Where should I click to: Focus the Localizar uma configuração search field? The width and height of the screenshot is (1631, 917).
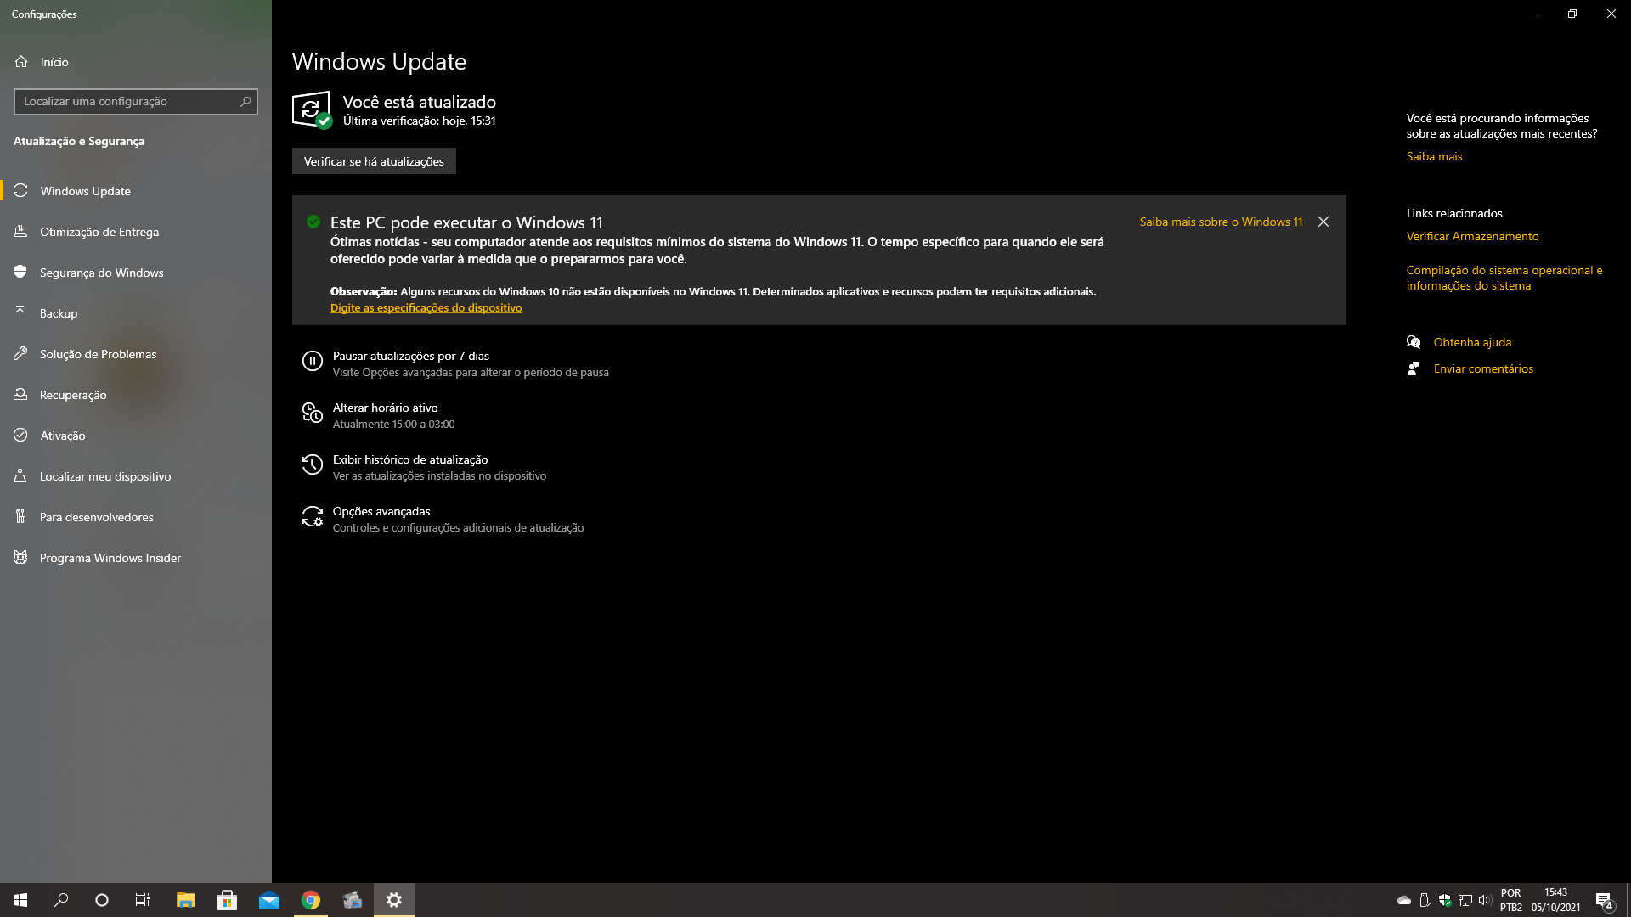[x=136, y=101]
